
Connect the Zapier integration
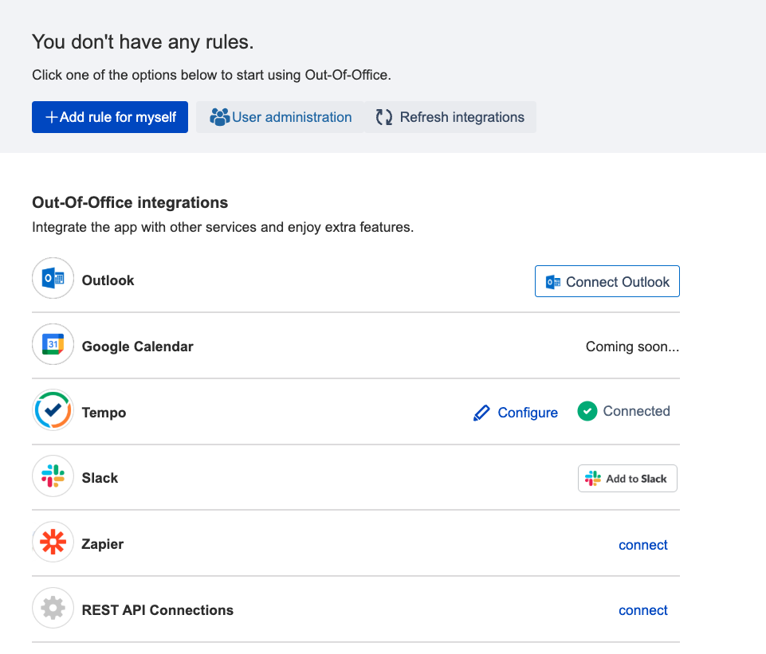(643, 545)
